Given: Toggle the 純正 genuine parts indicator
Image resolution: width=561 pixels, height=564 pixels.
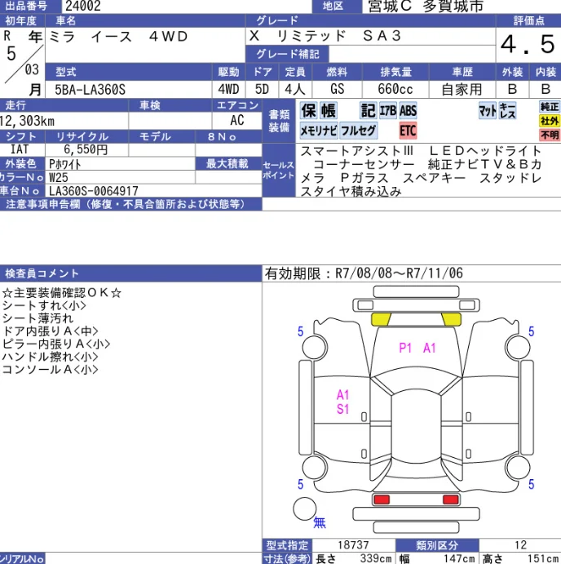Looking at the screenshot, I should click(x=550, y=107).
